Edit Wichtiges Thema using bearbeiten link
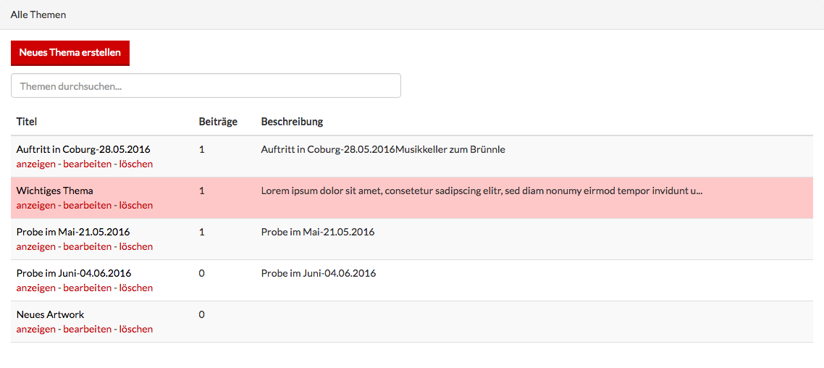The height and width of the screenshot is (368, 824). click(x=87, y=205)
